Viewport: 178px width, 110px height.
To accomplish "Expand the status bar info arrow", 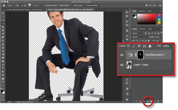I will [x=37, y=102].
